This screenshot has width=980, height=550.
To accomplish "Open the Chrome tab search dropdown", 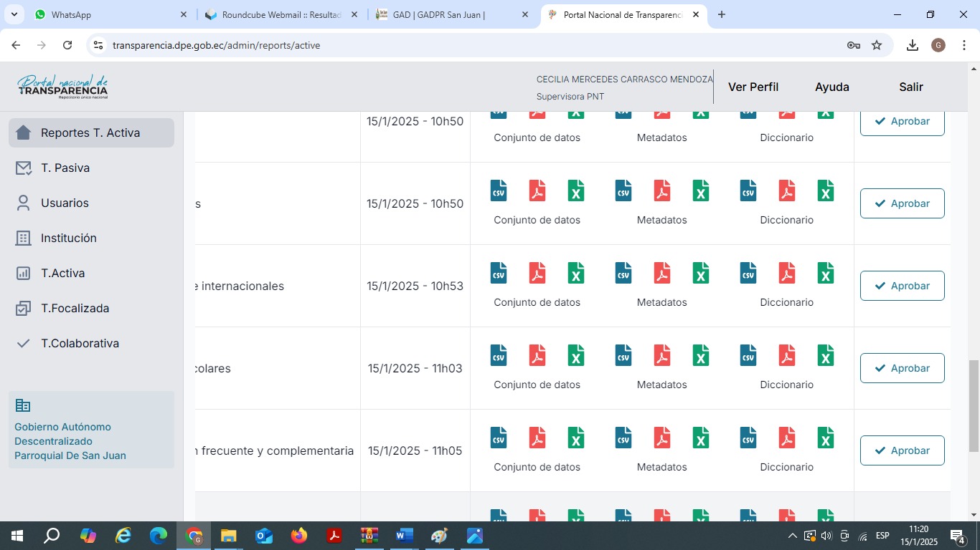I will [14, 14].
